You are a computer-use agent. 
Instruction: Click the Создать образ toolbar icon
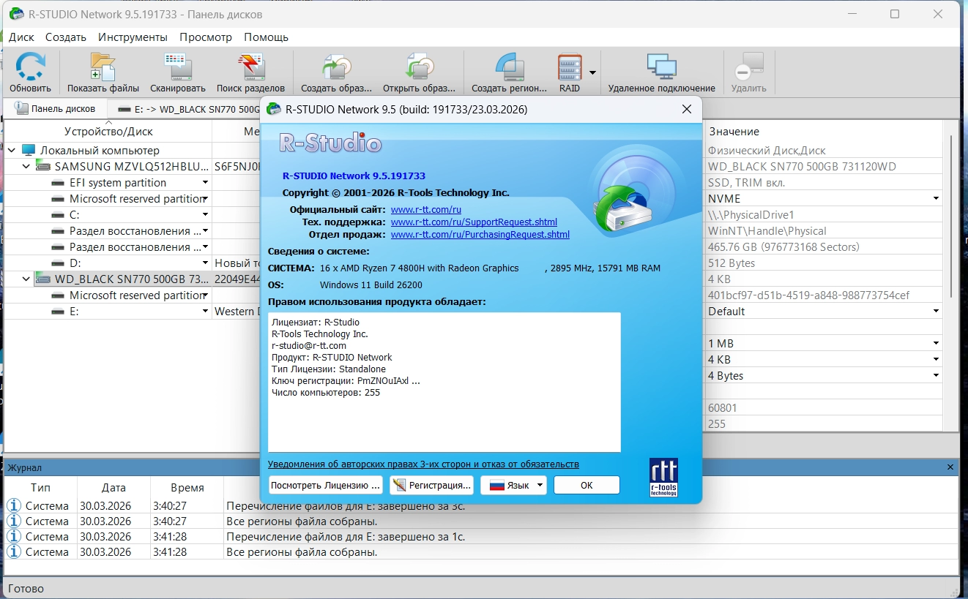click(336, 67)
